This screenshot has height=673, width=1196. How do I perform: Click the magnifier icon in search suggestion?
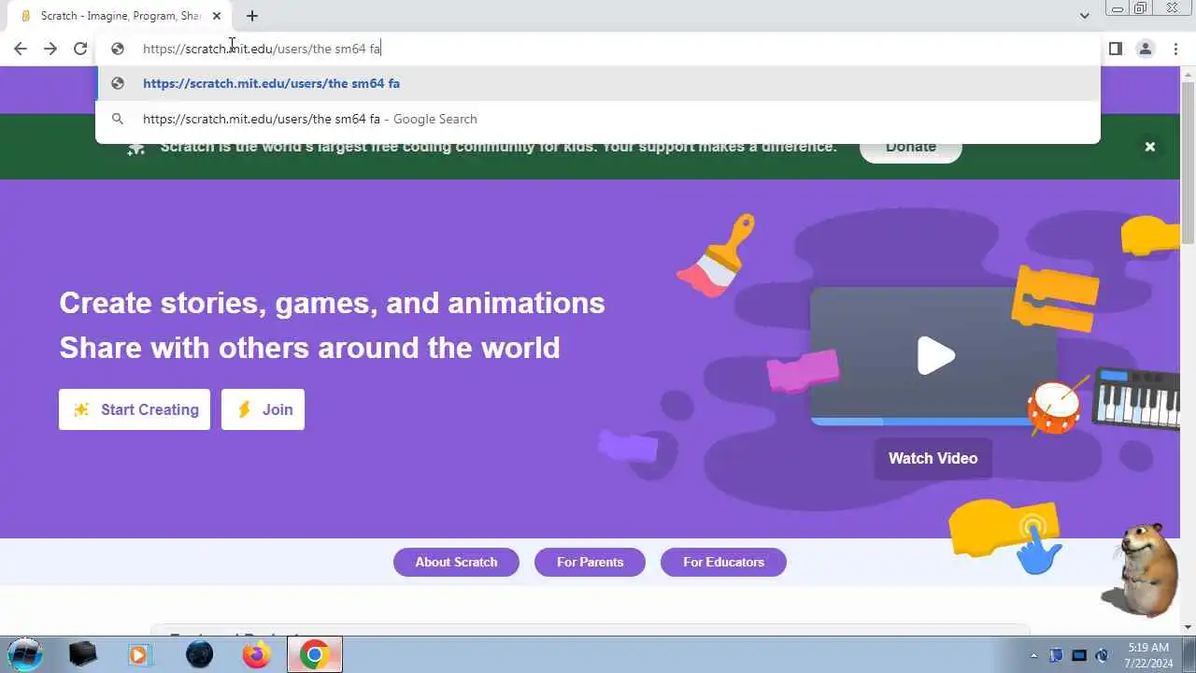pyautogui.click(x=118, y=119)
